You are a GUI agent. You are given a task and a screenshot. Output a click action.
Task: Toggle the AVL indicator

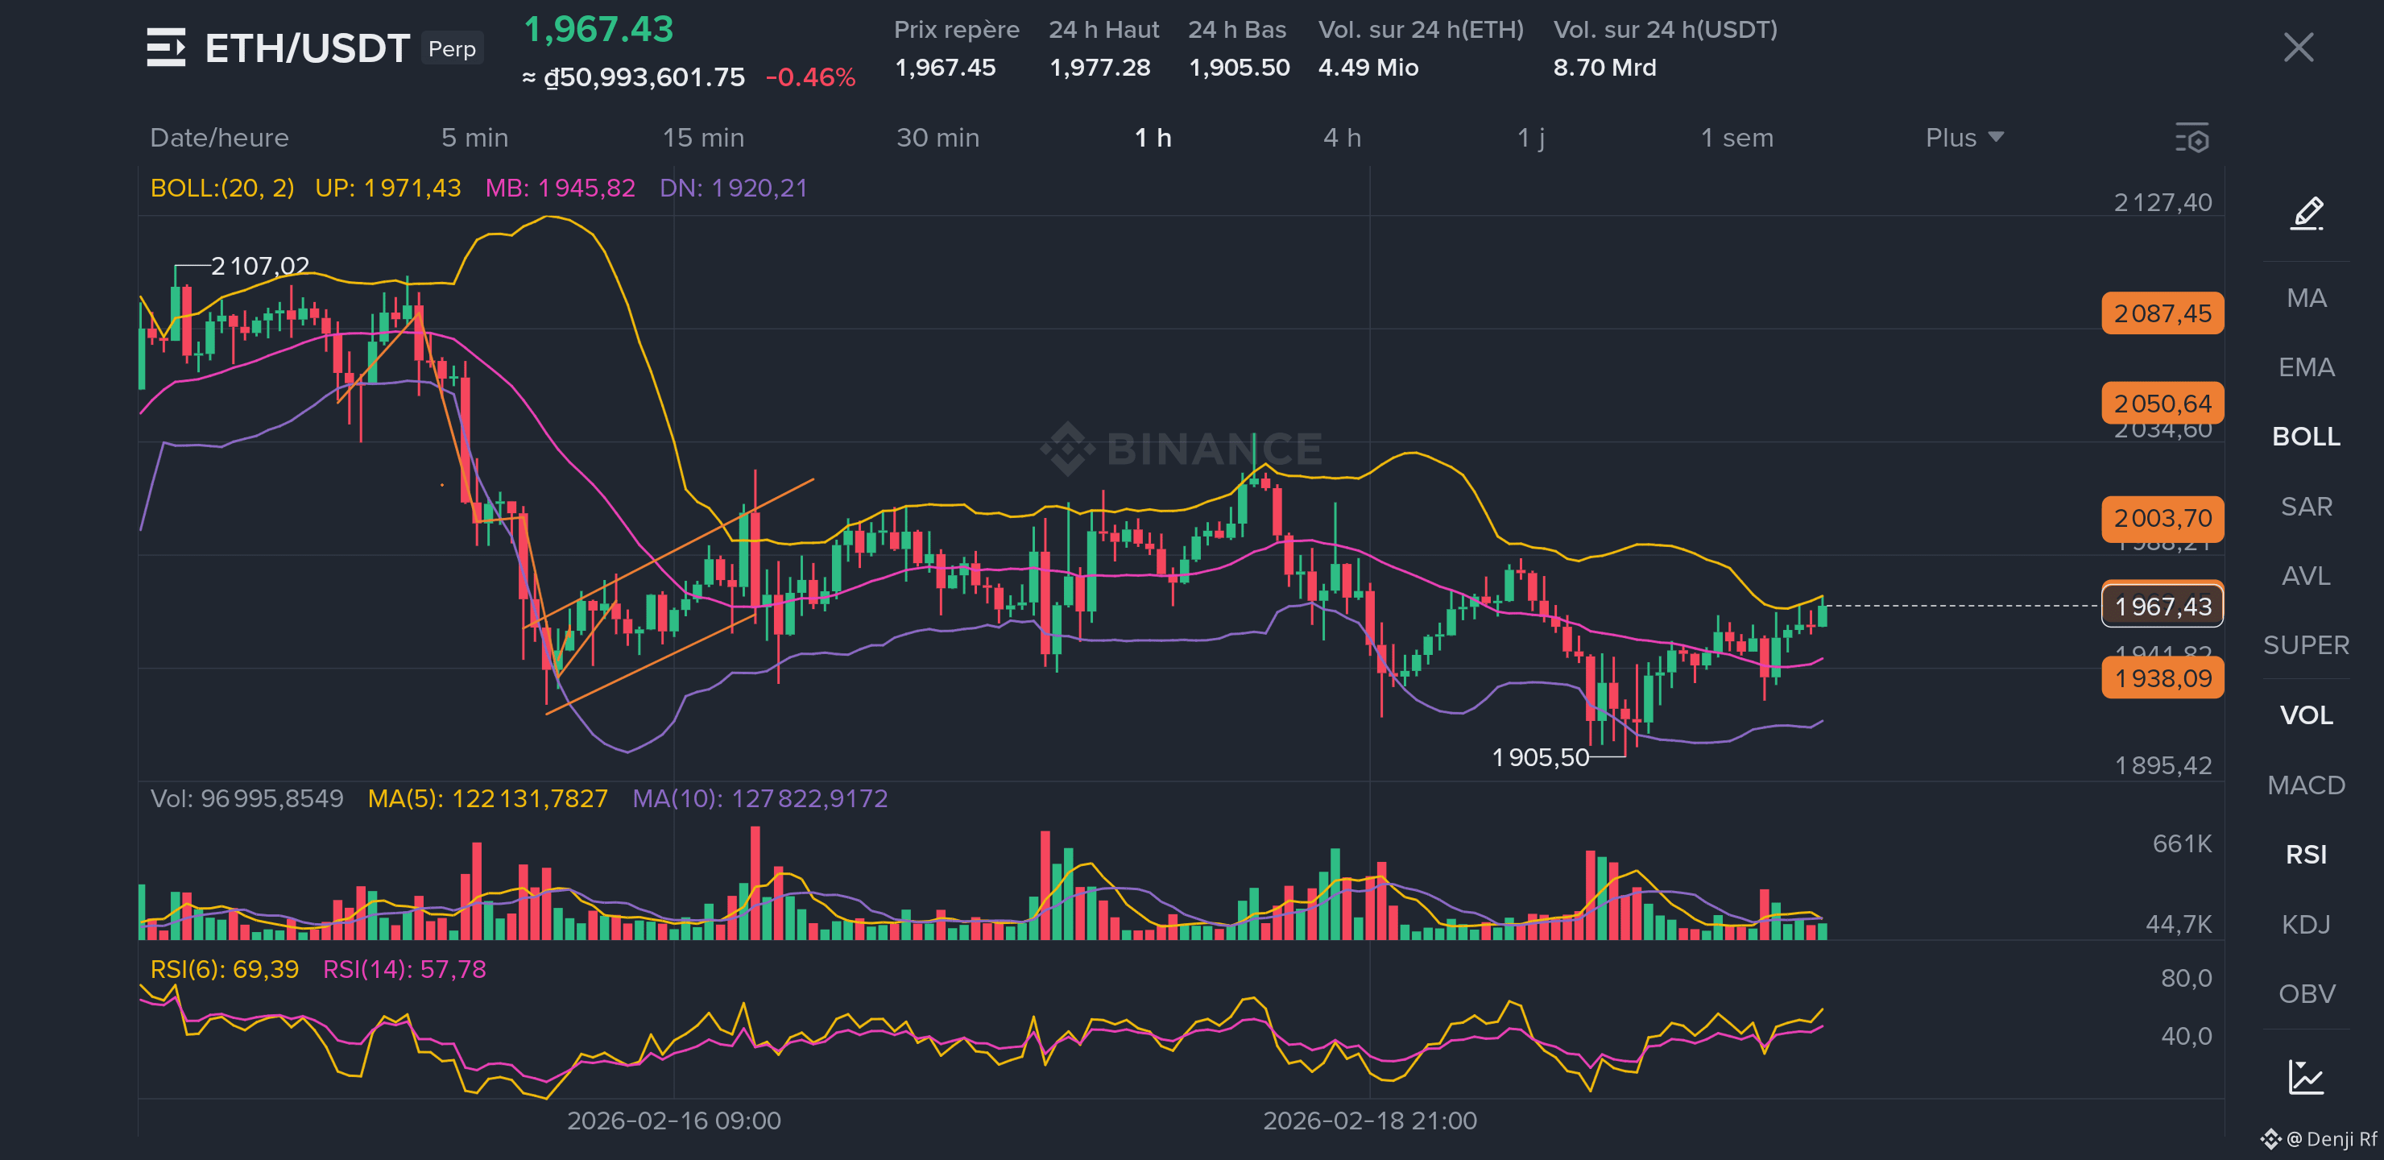coord(2306,576)
